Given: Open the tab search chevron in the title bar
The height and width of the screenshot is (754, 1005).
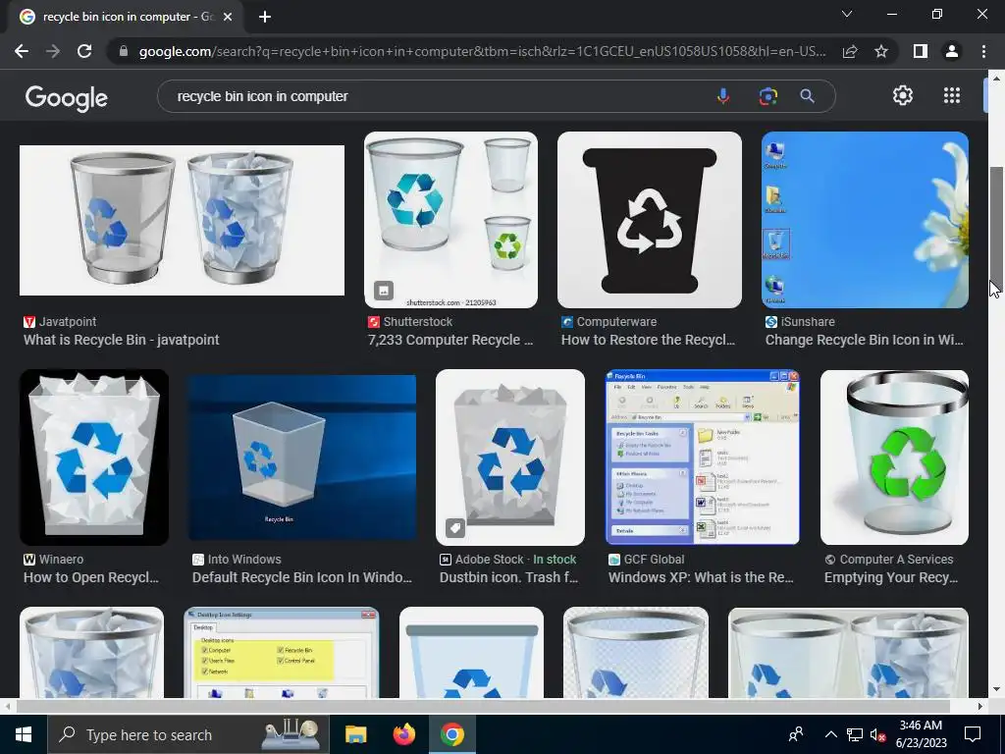Looking at the screenshot, I should click(x=847, y=14).
